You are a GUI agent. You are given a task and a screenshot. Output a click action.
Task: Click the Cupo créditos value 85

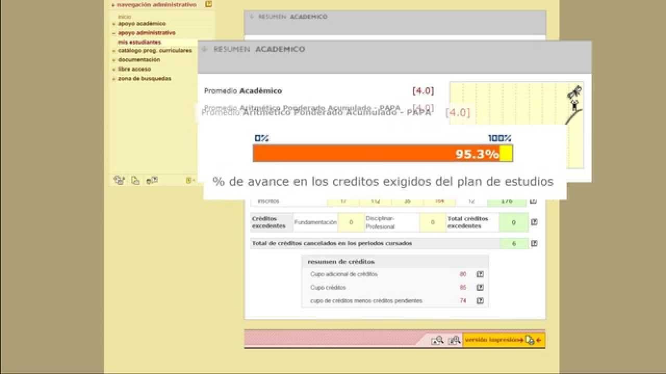(x=463, y=287)
